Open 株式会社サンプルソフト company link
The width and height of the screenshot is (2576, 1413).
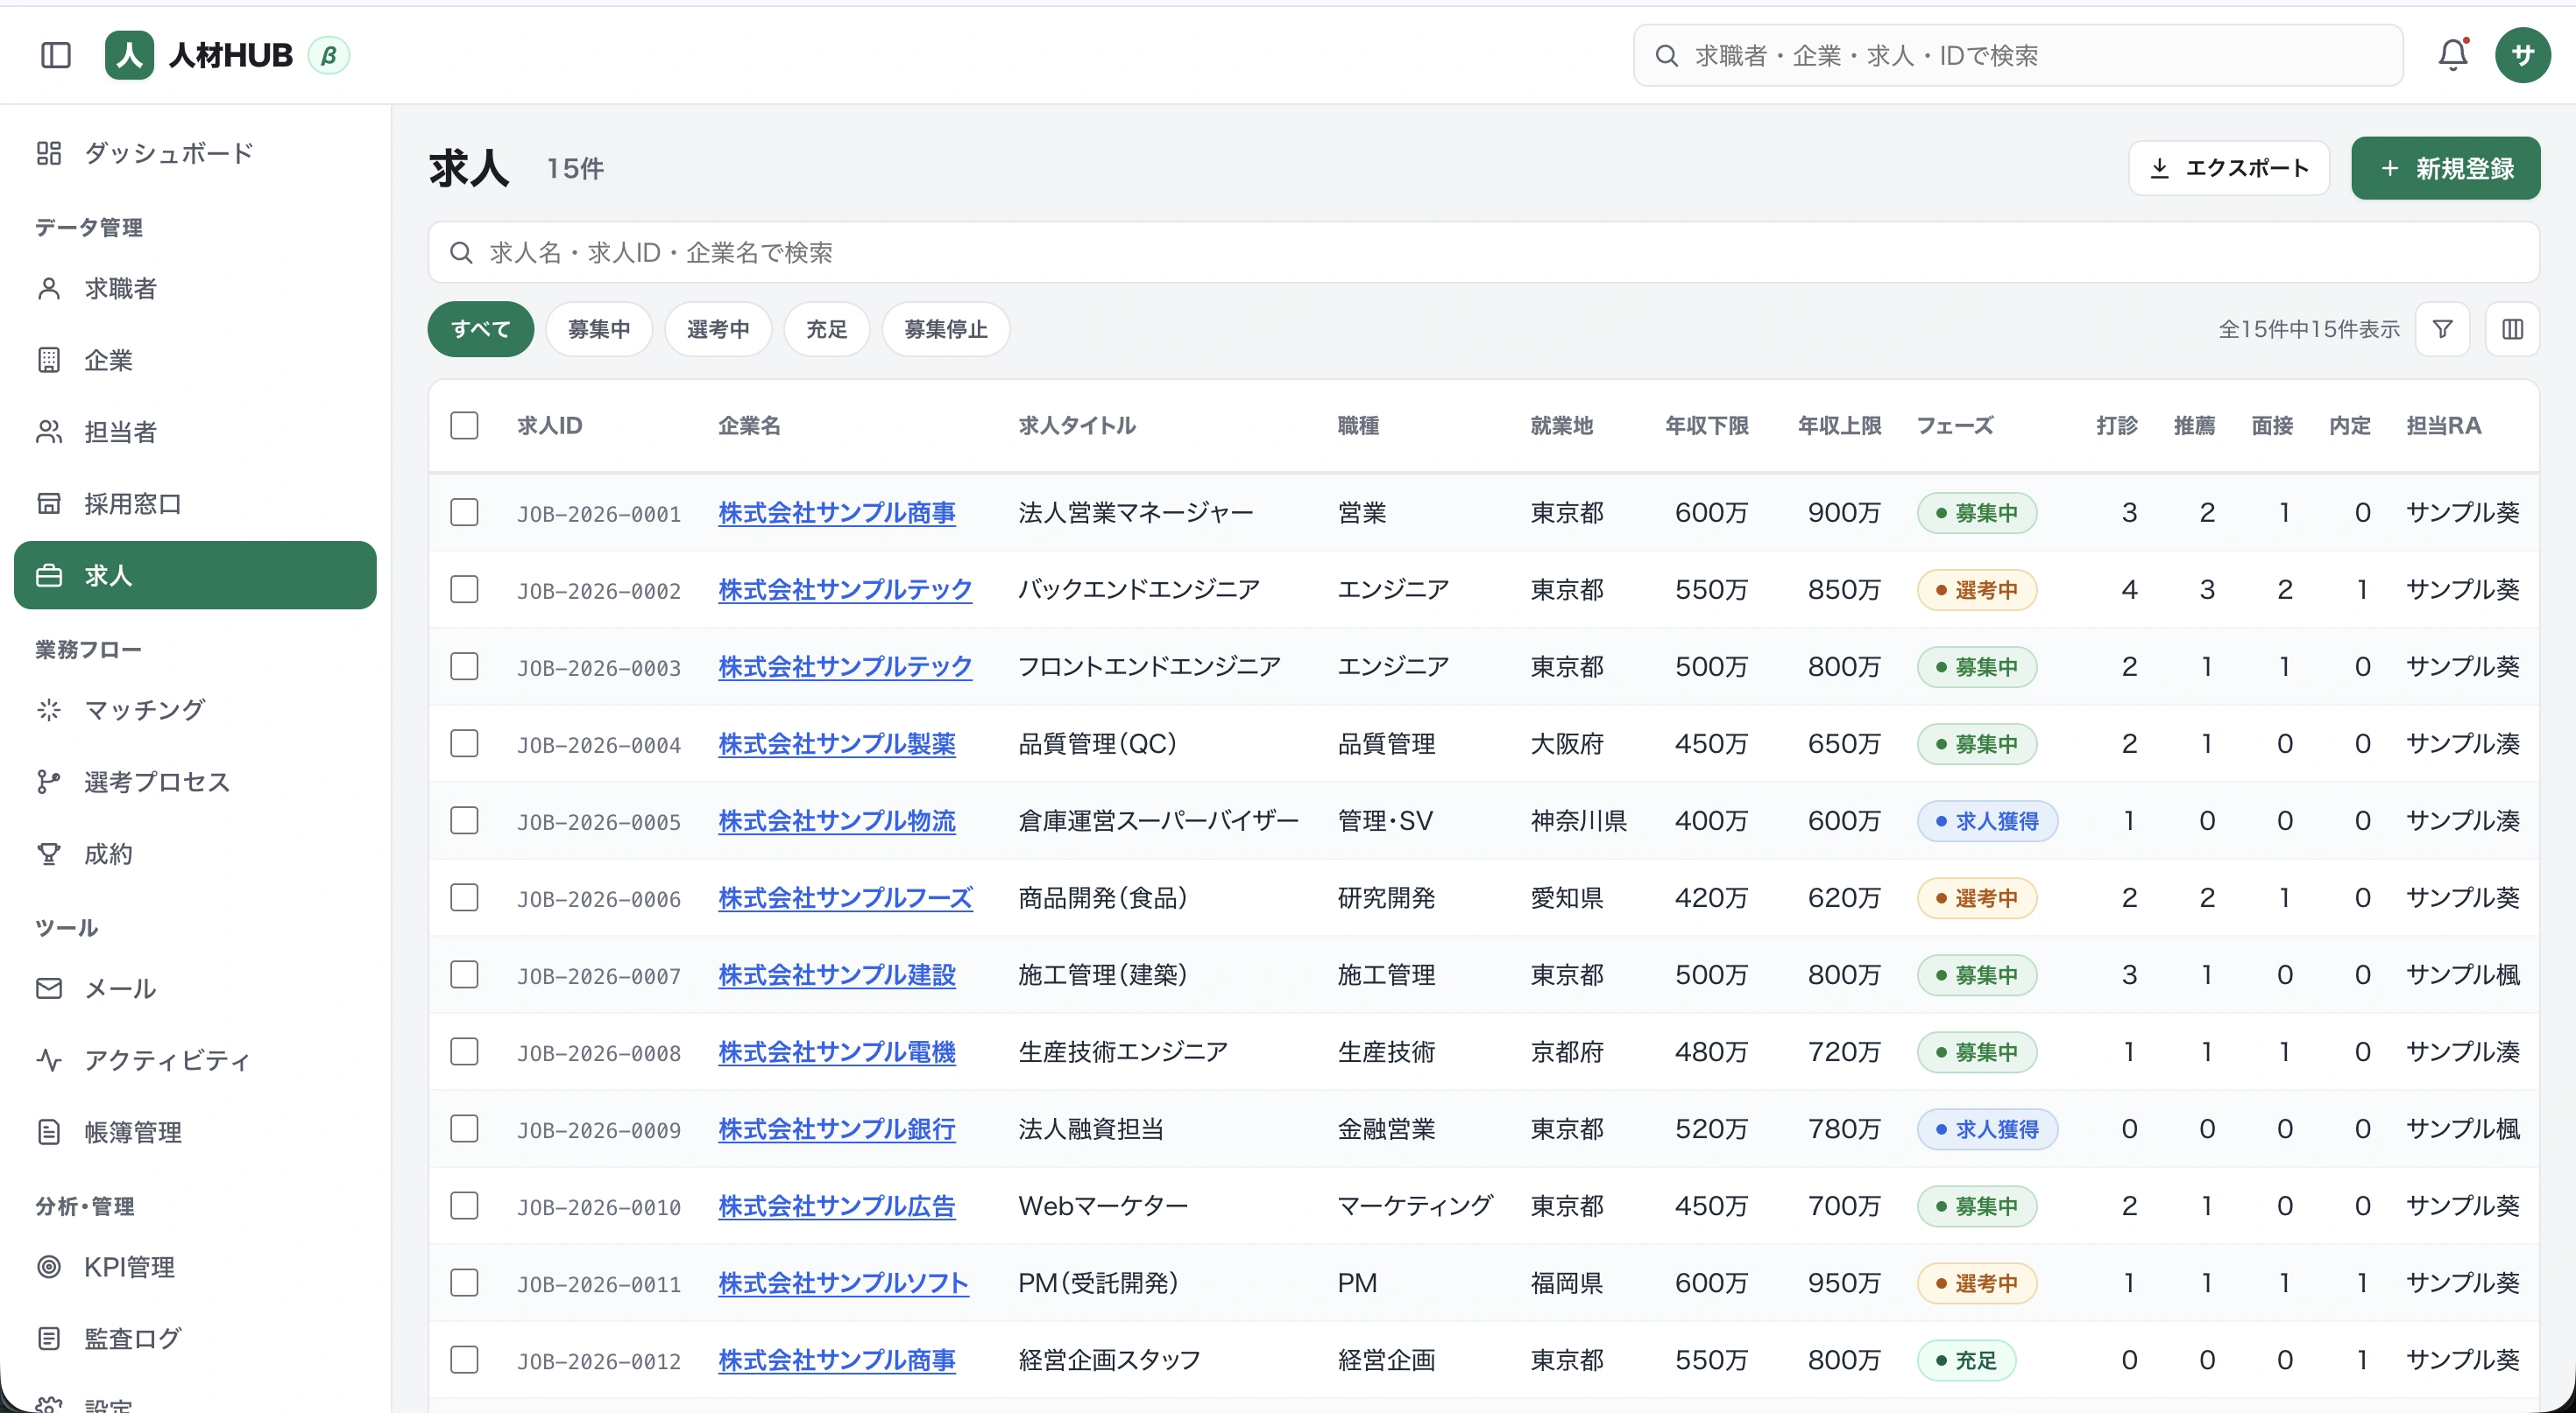[843, 1283]
